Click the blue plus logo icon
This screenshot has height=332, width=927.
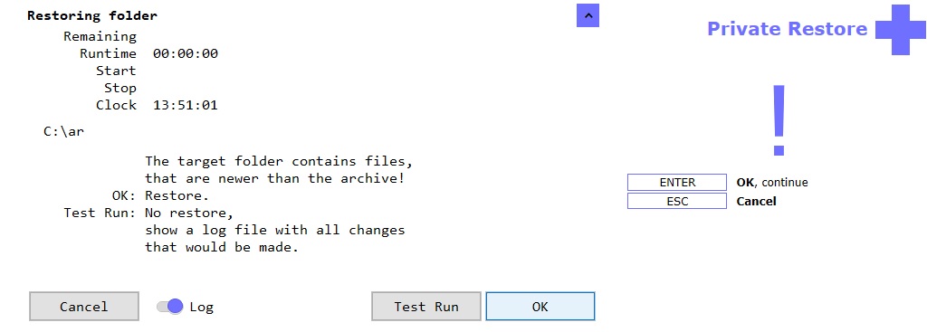pyautogui.click(x=901, y=30)
